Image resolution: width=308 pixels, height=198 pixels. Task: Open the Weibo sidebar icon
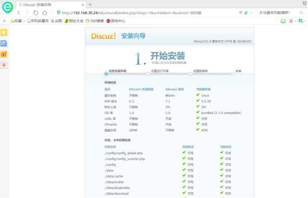tap(4, 54)
